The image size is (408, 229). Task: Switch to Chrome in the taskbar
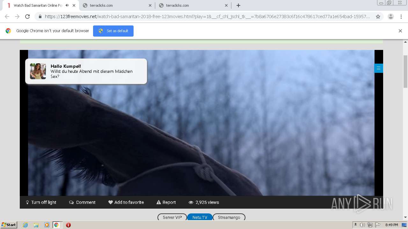[x=56, y=225]
